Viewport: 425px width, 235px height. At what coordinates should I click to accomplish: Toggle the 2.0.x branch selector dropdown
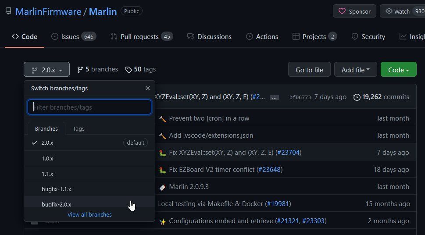coord(46,70)
